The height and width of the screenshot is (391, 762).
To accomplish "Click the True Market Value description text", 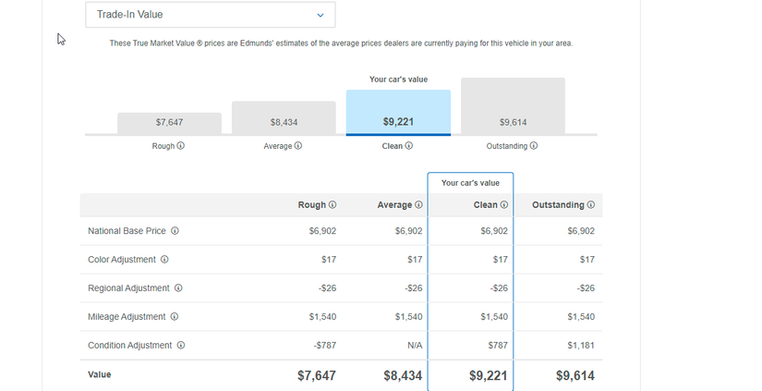I will click(341, 43).
